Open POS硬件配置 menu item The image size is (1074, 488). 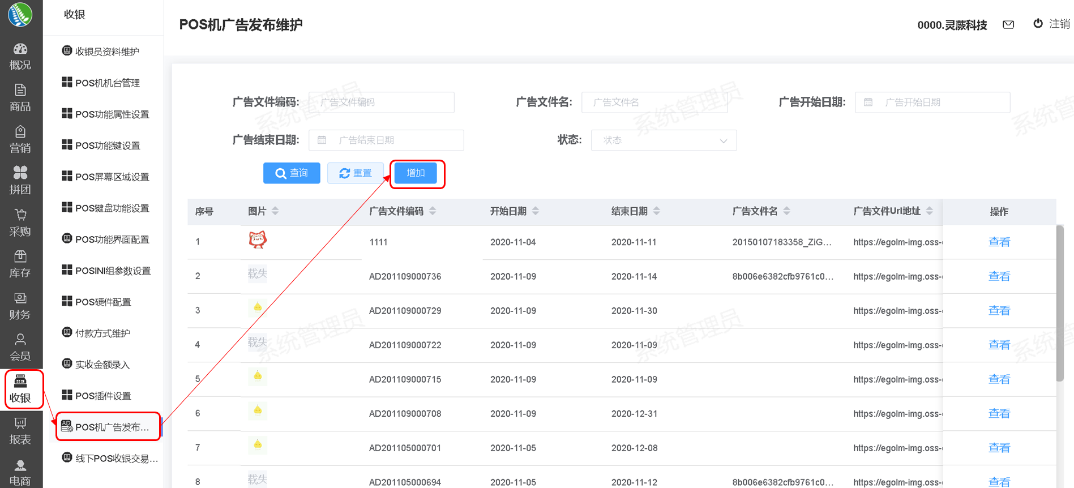coord(96,302)
